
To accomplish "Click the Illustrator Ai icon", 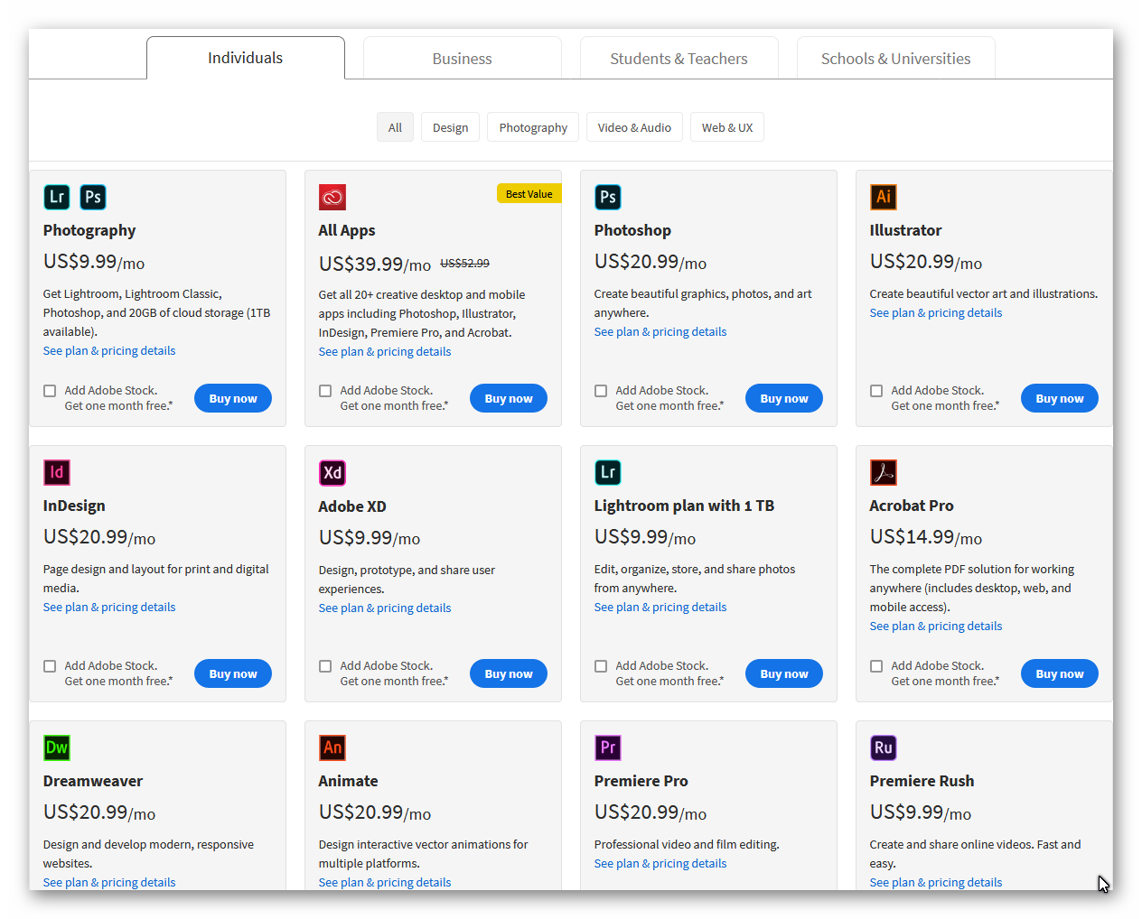I will pyautogui.click(x=883, y=197).
